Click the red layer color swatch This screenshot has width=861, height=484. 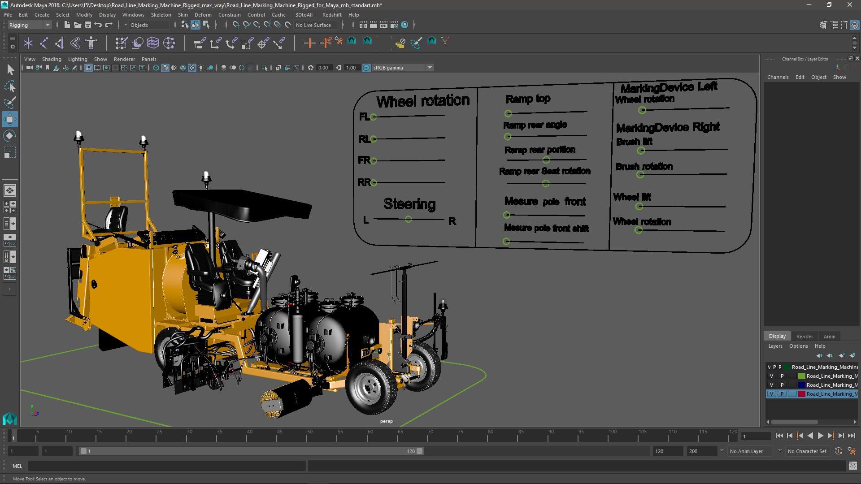801,394
